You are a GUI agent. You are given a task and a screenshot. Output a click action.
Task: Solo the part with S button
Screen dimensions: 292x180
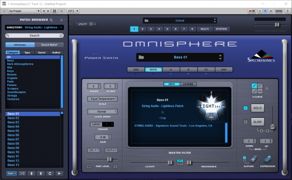tap(115, 167)
